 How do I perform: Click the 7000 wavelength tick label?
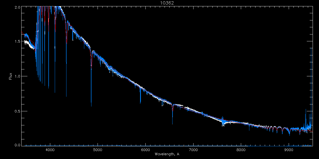[193, 150]
